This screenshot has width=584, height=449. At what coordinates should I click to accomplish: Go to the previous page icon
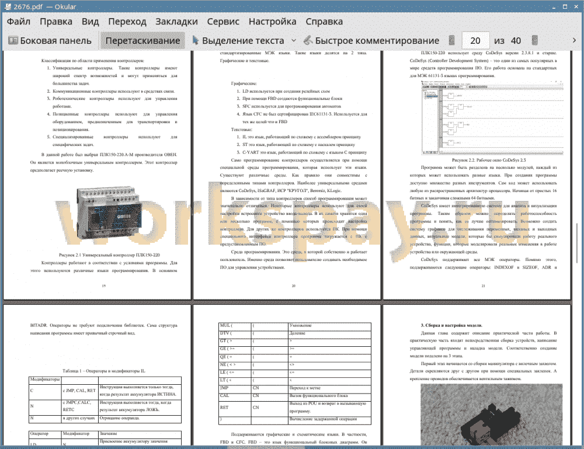[x=452, y=40]
